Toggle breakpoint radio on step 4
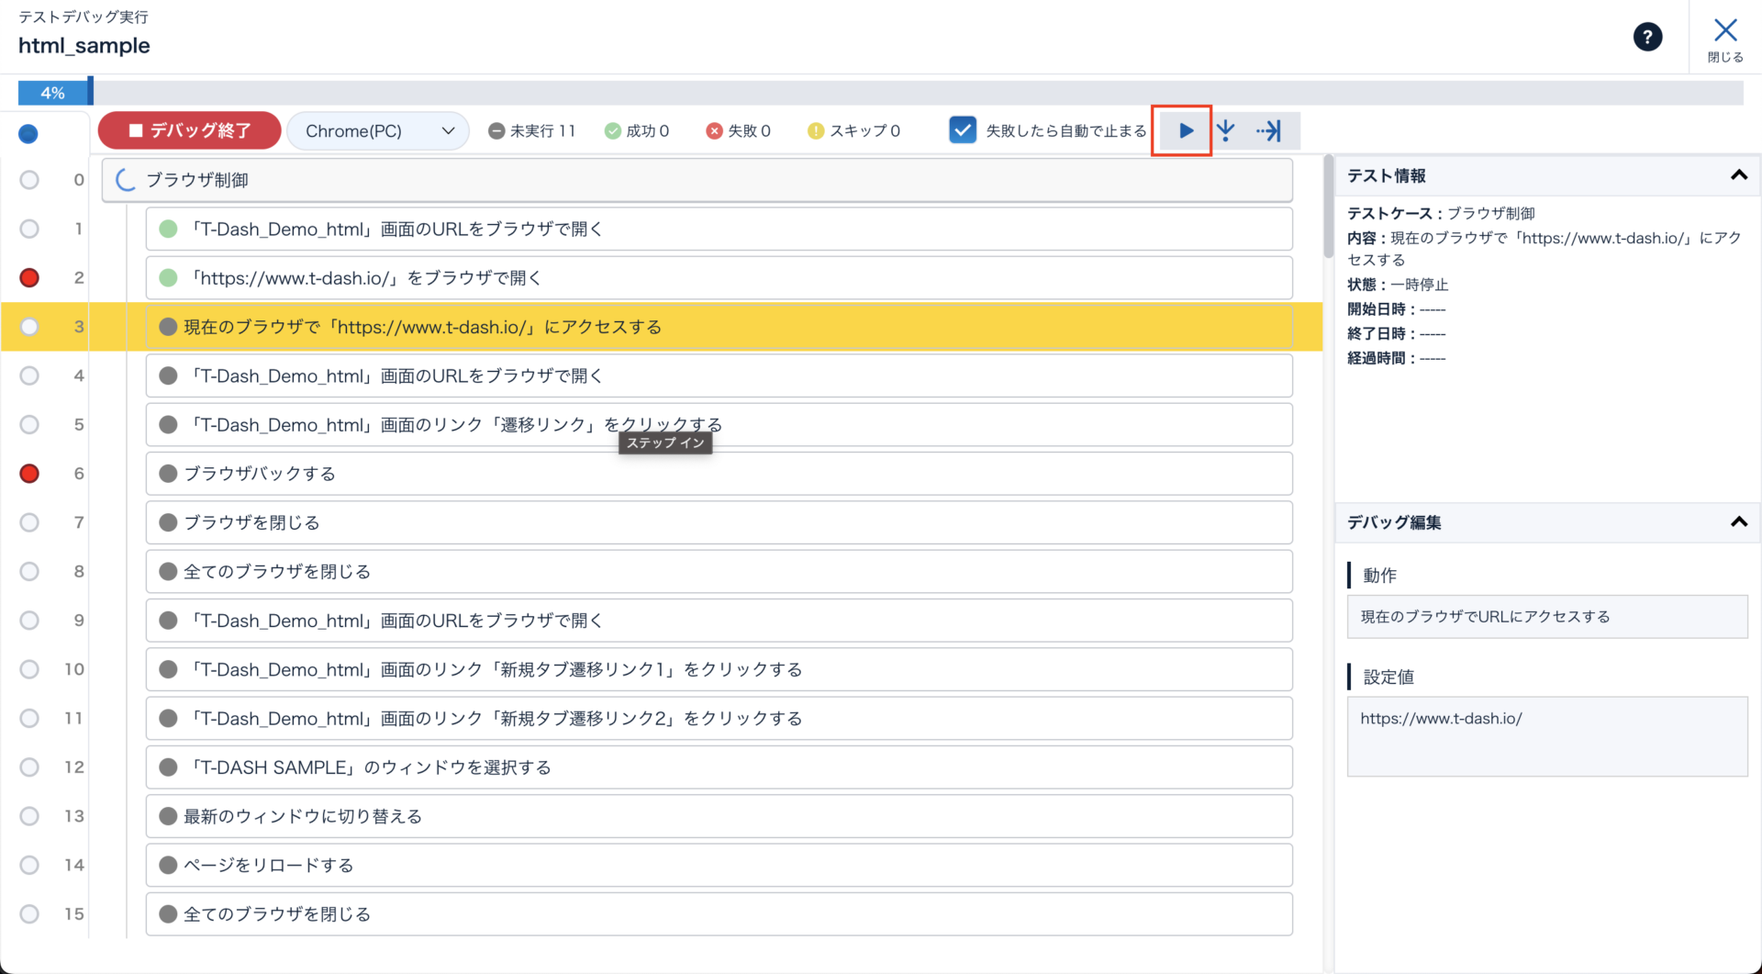 pyautogui.click(x=29, y=375)
